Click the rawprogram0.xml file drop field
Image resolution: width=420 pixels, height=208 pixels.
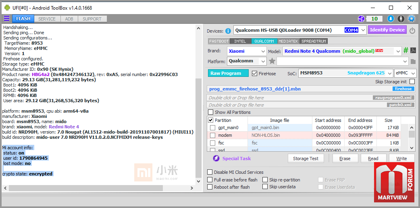pyautogui.click(x=311, y=98)
